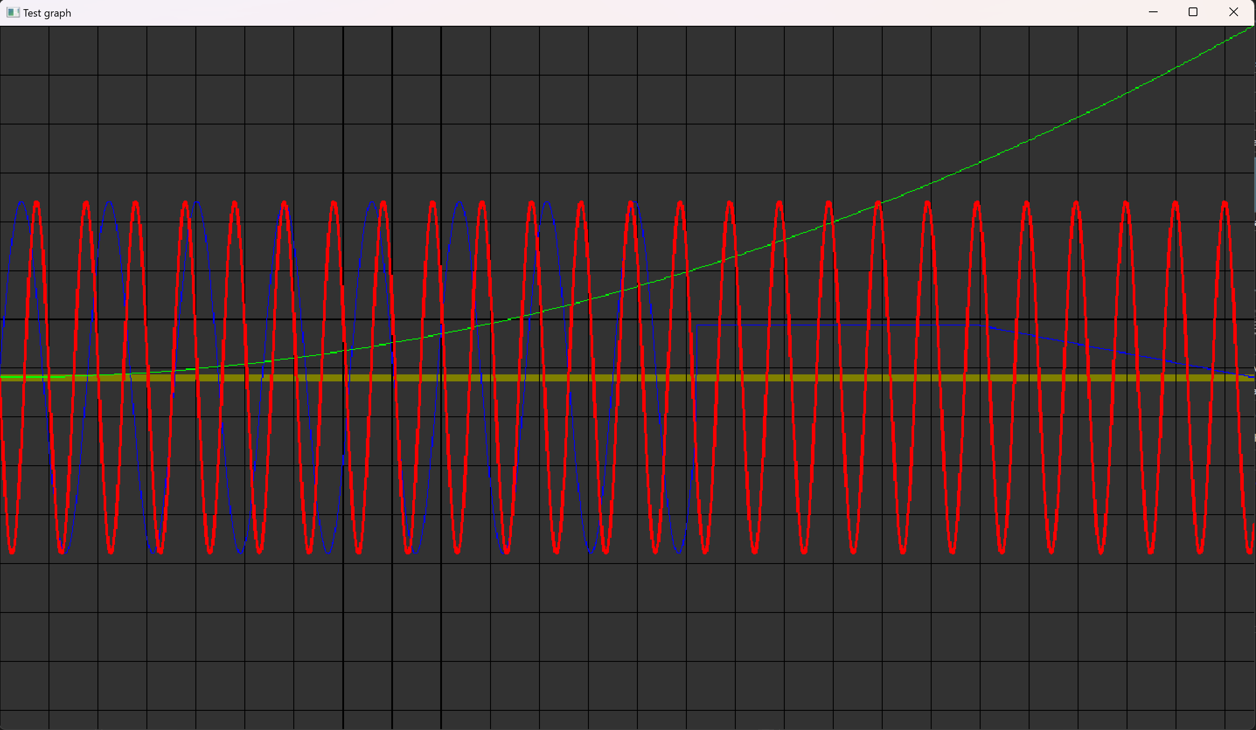
Task: Click the Test graph title text
Action: pos(47,14)
